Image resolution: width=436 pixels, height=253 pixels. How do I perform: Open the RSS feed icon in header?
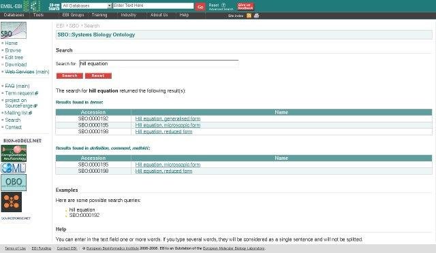click(x=249, y=16)
